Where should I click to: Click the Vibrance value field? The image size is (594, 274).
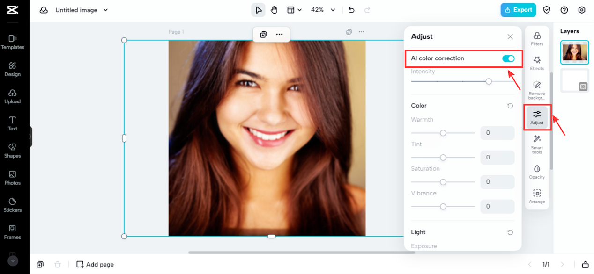point(497,206)
